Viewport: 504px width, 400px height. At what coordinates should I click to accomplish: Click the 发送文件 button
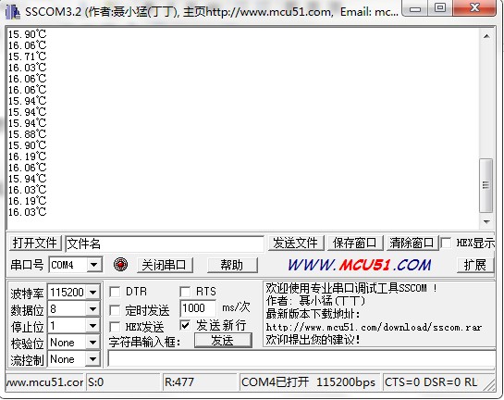(x=295, y=243)
